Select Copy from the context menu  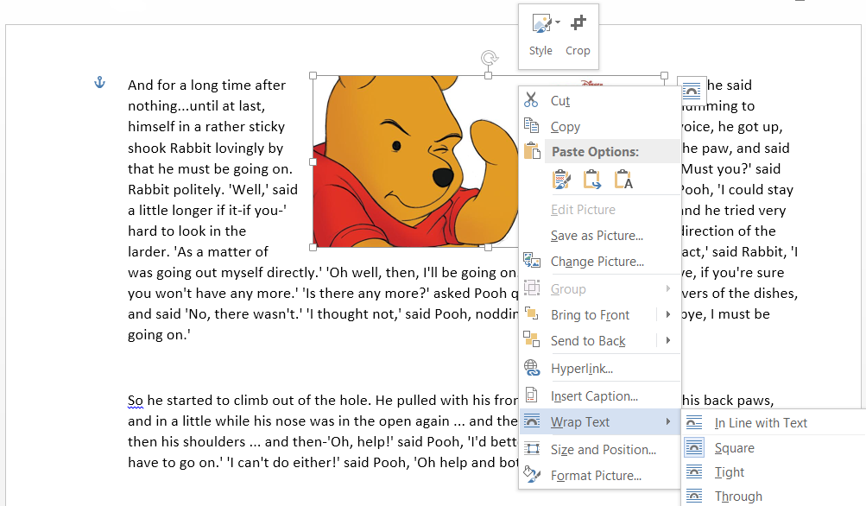point(565,127)
